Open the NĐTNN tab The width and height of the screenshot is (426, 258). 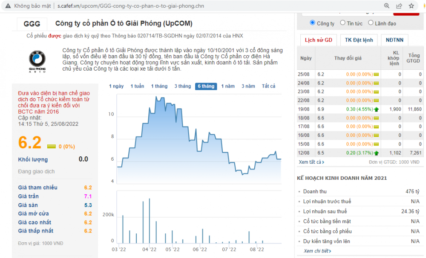[394, 40]
